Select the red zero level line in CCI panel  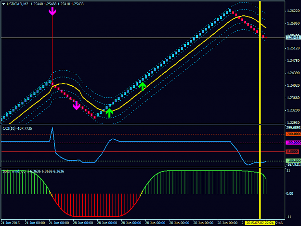143,152
